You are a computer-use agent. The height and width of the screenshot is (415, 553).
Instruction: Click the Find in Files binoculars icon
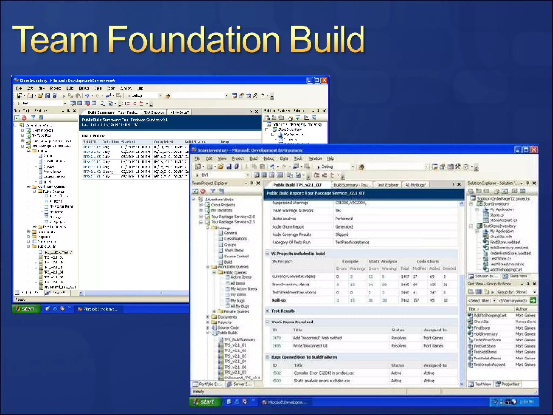(361, 167)
